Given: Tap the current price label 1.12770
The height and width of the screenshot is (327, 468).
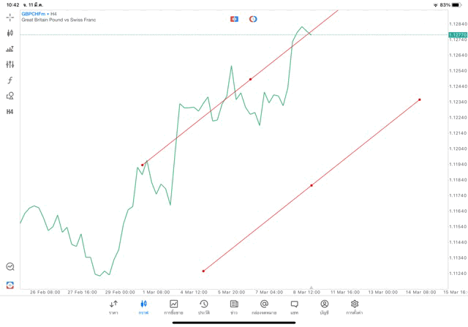Looking at the screenshot, I should pyautogui.click(x=457, y=34).
